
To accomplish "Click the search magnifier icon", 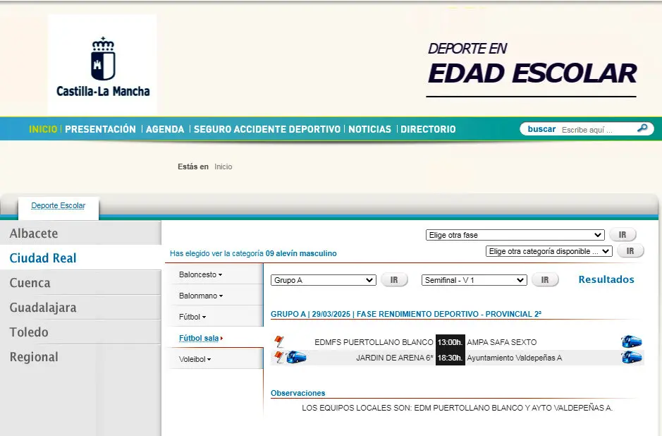I will (x=642, y=128).
